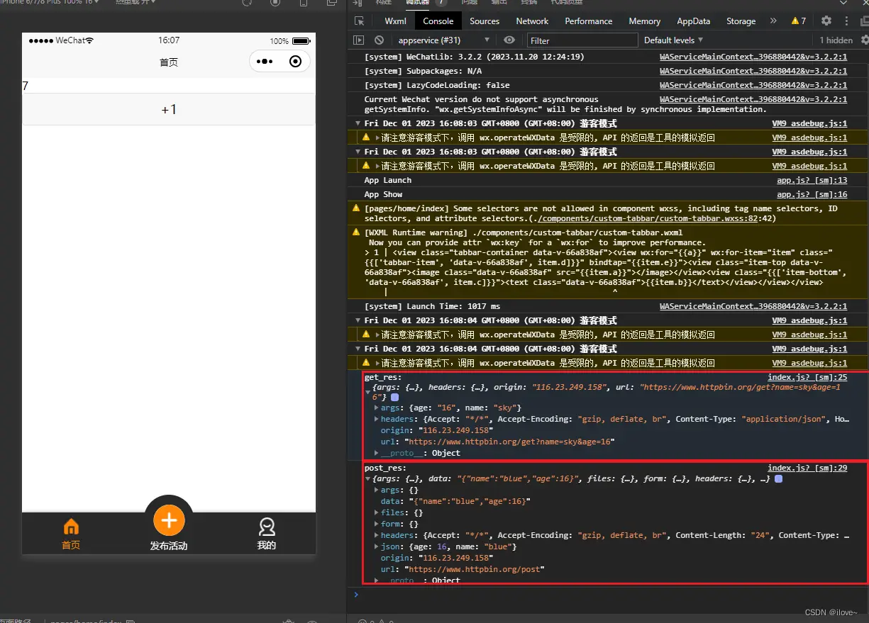This screenshot has width=869, height=623.
Task: Collapse the get_res object
Action: coord(367,392)
